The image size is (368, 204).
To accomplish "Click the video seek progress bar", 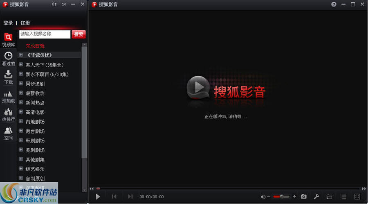I will [x=228, y=188].
